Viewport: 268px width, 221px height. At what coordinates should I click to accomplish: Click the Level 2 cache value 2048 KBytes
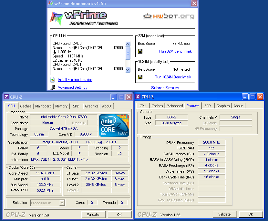tap(96, 185)
